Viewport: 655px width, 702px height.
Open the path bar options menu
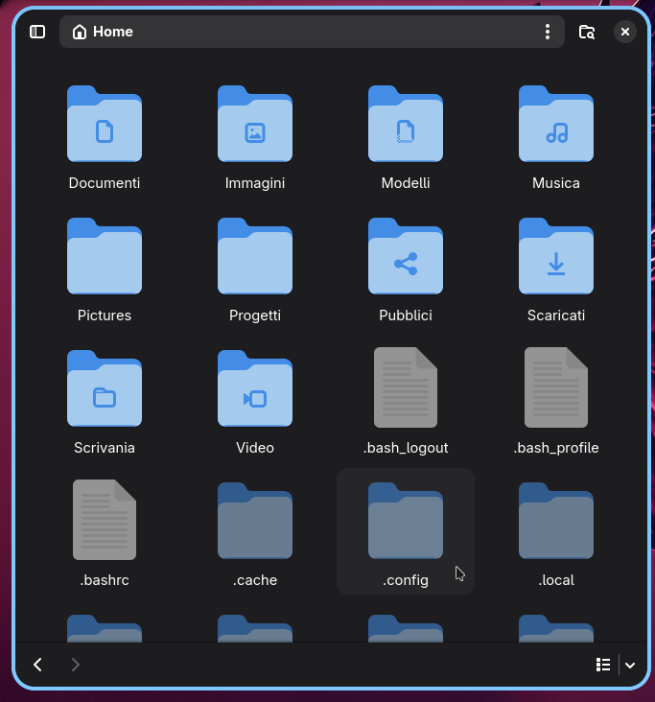pyautogui.click(x=547, y=32)
